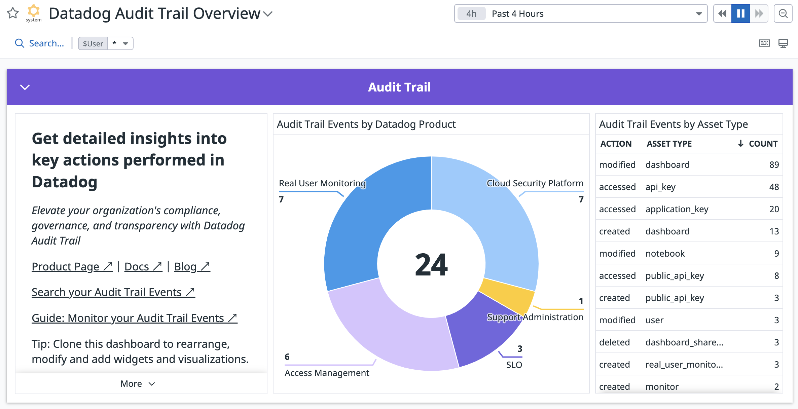Open the Product Page link
The width and height of the screenshot is (798, 409).
(72, 267)
